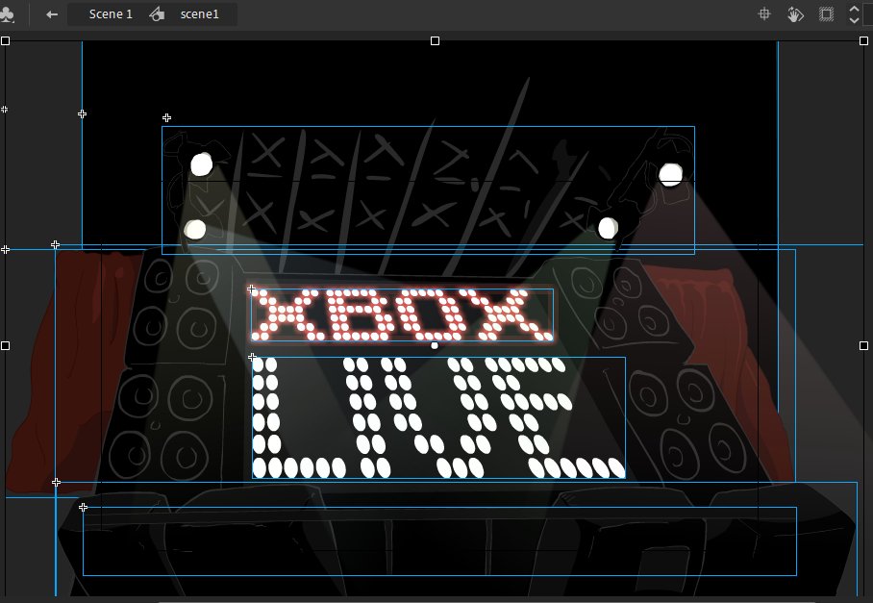This screenshot has height=603, width=873.
Task: Select the white LIVE dotted sign
Action: (438, 417)
